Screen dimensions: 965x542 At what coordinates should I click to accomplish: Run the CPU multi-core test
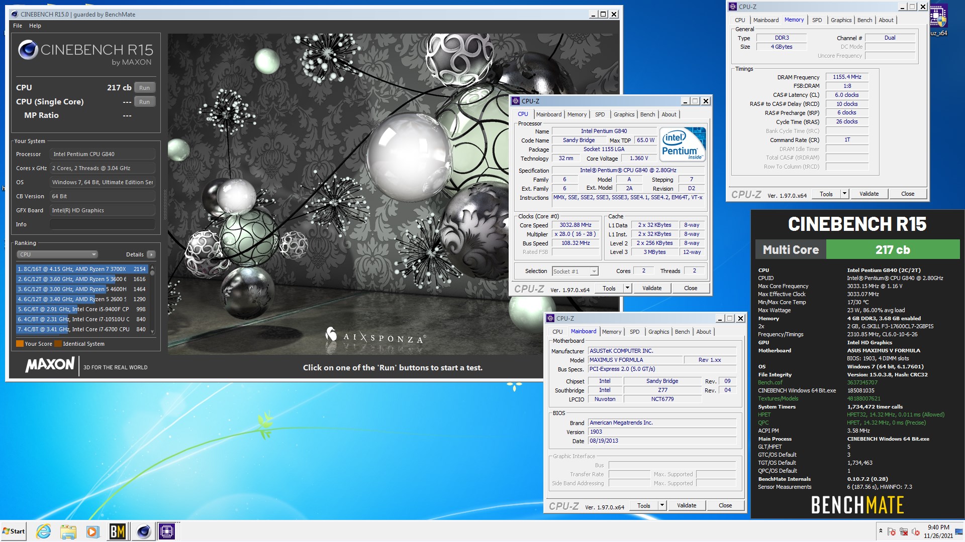pos(144,87)
